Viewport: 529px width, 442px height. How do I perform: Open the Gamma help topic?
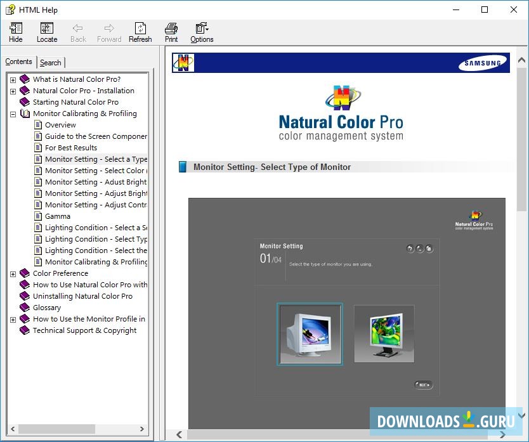pos(58,216)
